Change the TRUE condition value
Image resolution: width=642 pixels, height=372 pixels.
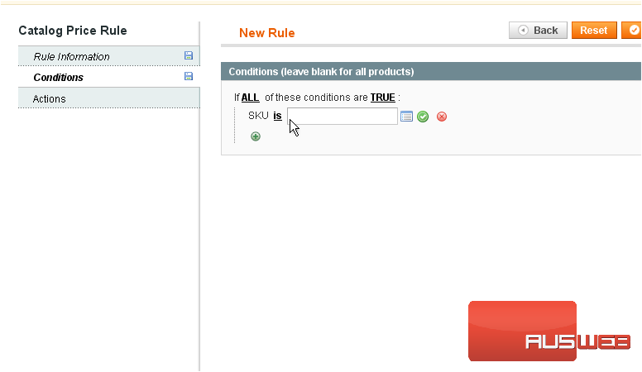(x=382, y=98)
